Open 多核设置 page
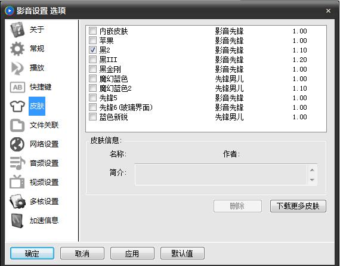The width and height of the screenshot is (340, 266). pyautogui.click(x=44, y=202)
